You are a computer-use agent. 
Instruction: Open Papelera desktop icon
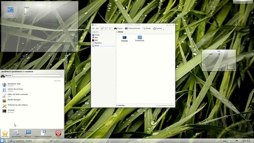coord(27,11)
